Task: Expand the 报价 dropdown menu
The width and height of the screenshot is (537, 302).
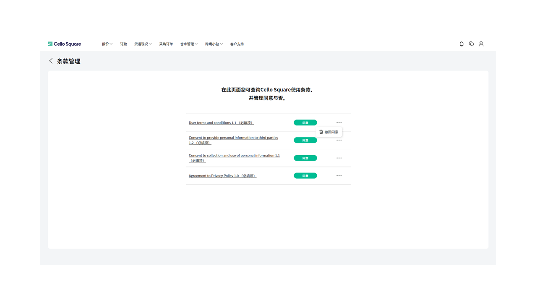Action: pyautogui.click(x=107, y=44)
